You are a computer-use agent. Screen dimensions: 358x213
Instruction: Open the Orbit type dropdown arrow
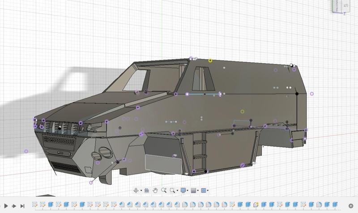click(x=141, y=190)
